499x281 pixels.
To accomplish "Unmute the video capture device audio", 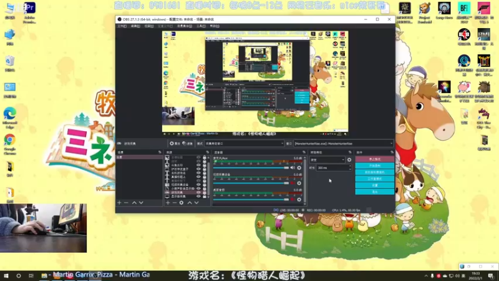I will click(293, 183).
